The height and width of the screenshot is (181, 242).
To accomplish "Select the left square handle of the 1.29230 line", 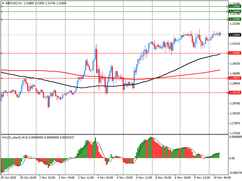I will (x=2, y=93).
